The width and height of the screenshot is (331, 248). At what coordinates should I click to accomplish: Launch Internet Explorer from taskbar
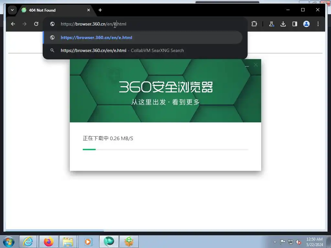pos(28,242)
